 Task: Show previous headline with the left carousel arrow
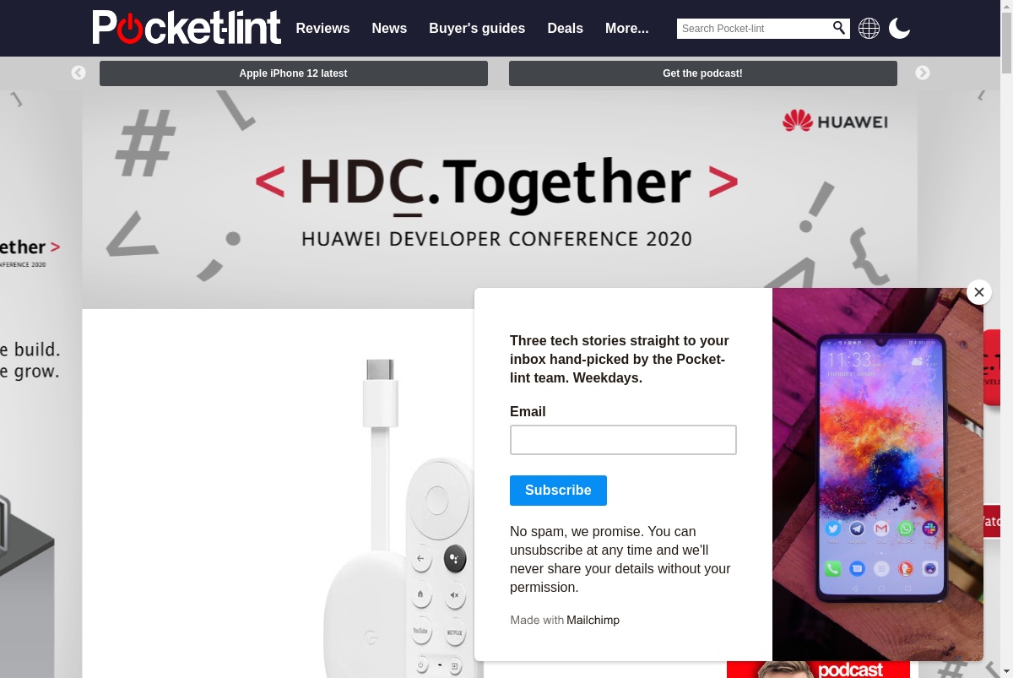click(x=79, y=73)
